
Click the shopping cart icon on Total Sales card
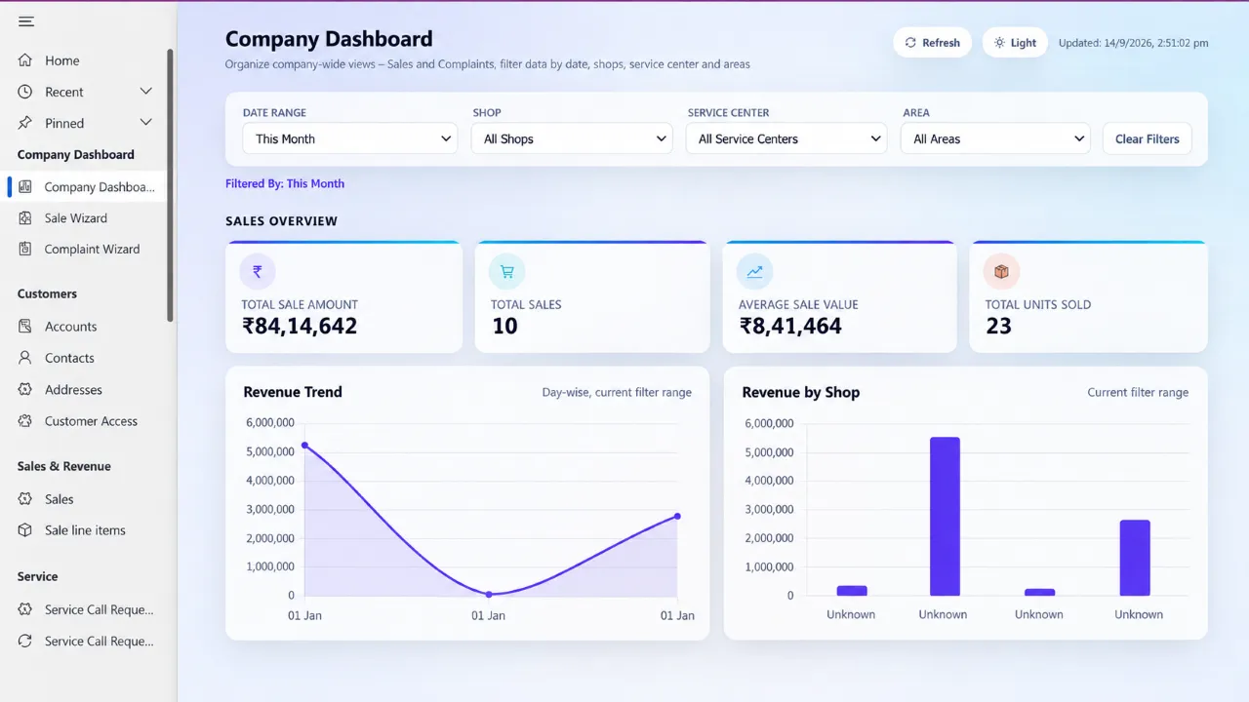click(x=506, y=272)
